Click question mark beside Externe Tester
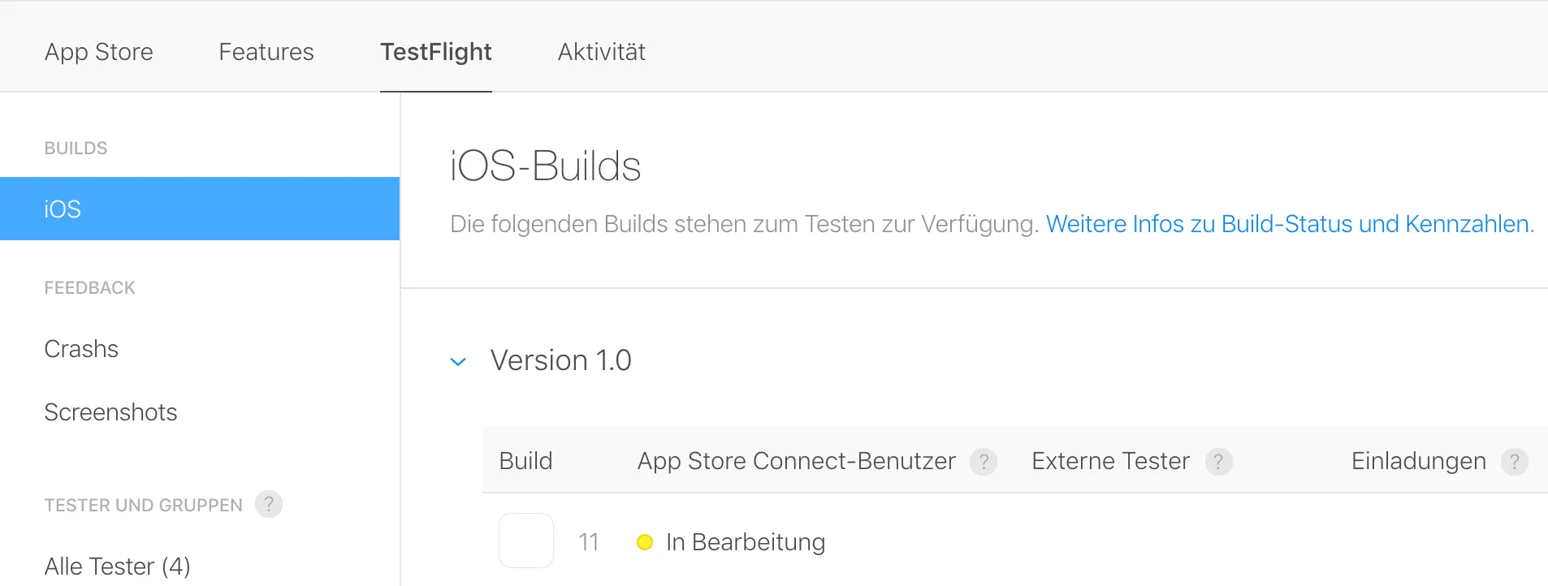 1218,461
